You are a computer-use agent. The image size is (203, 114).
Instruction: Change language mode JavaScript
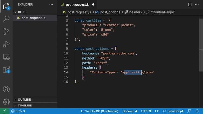click(x=175, y=111)
